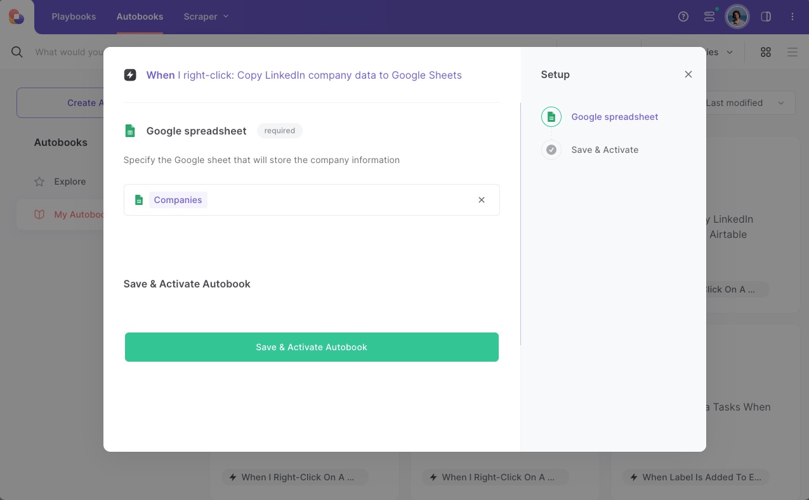Click the required badge

coord(280,131)
